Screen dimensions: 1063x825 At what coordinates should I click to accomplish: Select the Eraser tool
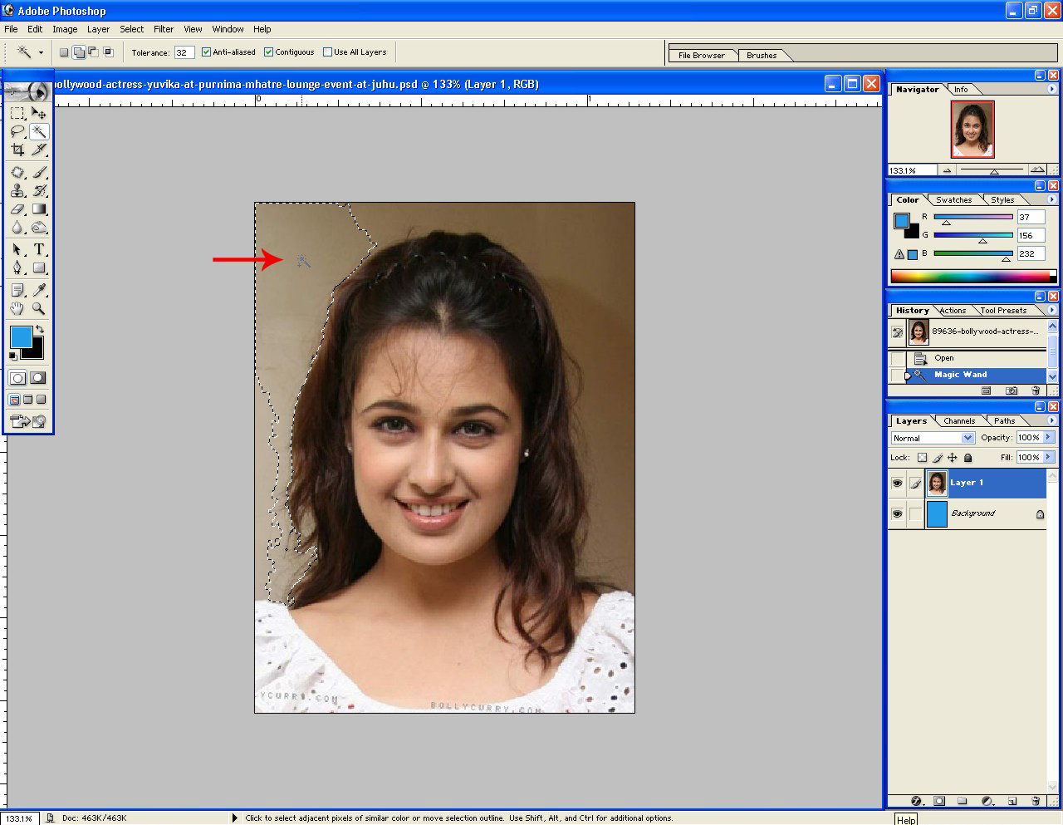tap(17, 209)
